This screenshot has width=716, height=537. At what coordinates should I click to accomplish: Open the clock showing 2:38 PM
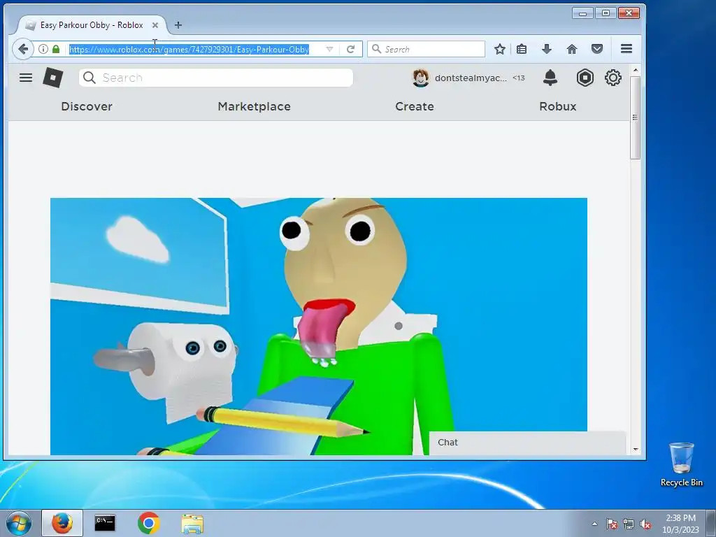(680, 524)
